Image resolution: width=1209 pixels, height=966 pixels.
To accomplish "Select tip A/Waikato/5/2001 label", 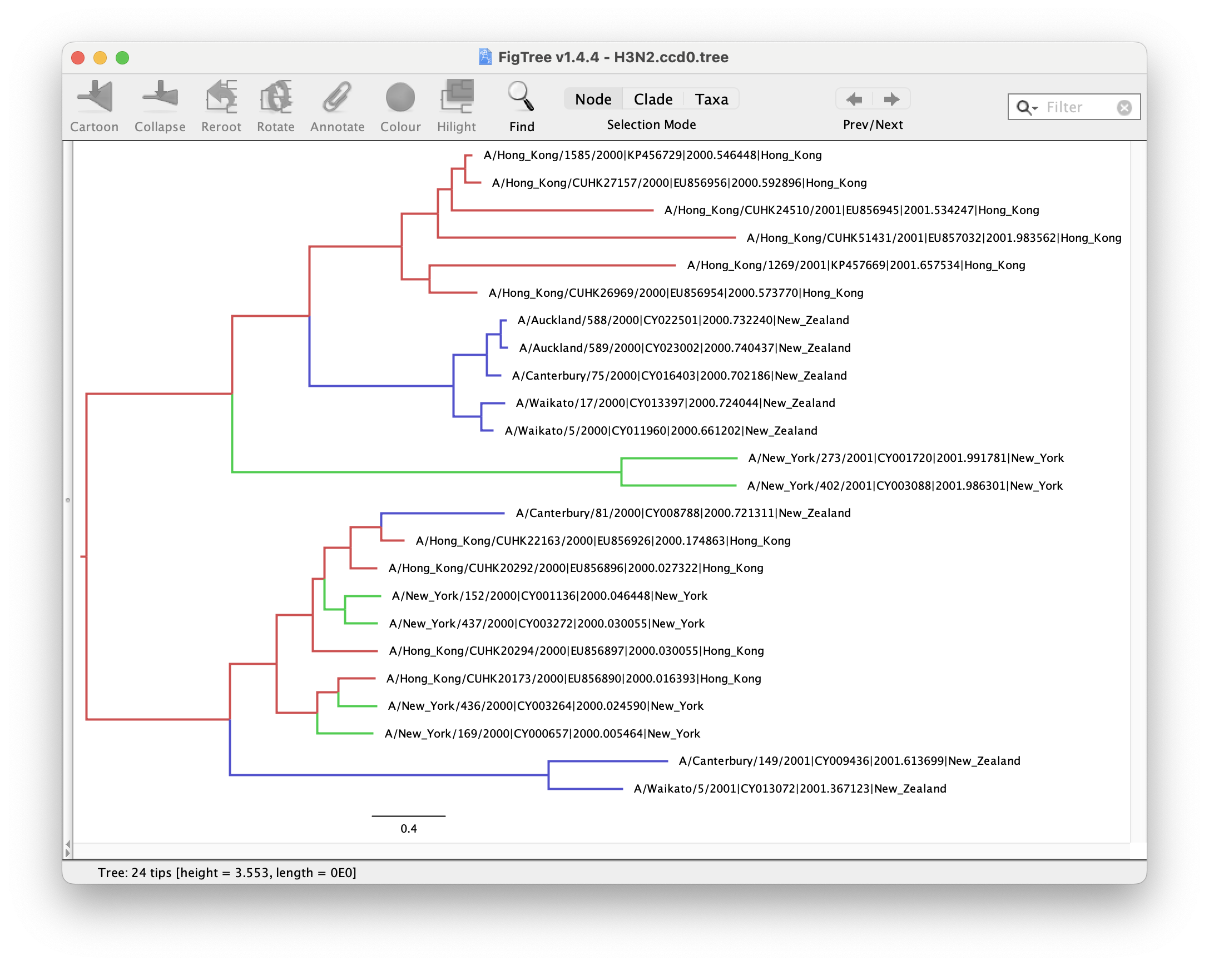I will pyautogui.click(x=790, y=789).
